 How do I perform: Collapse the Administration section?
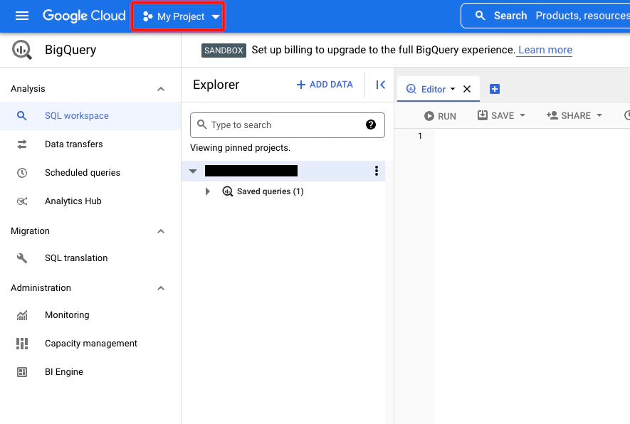coord(161,288)
